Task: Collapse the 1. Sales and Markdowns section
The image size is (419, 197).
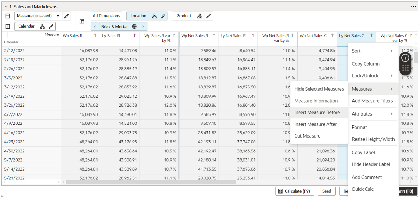Action: (6, 7)
